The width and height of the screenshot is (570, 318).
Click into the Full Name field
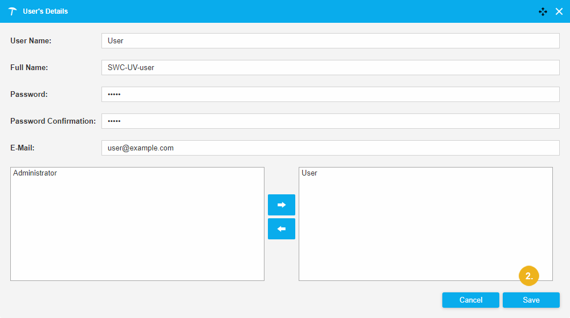[330, 67]
